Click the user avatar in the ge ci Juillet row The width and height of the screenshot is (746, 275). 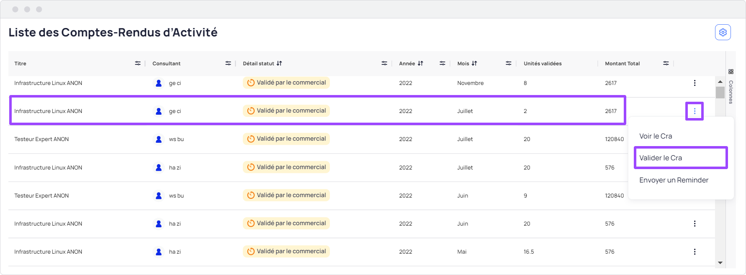[159, 111]
